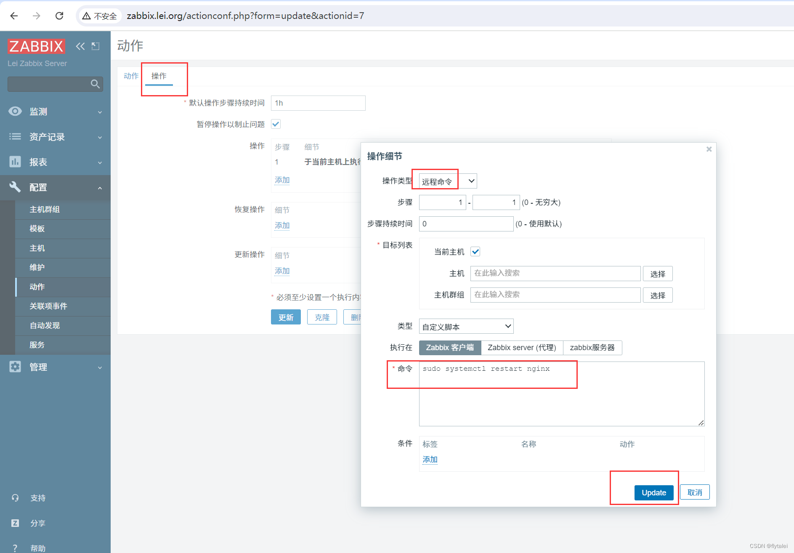Toggle the 暂停操作以制止问题 checkbox

(276, 124)
